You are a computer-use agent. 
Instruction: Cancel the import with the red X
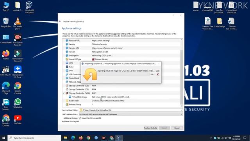[157, 74]
